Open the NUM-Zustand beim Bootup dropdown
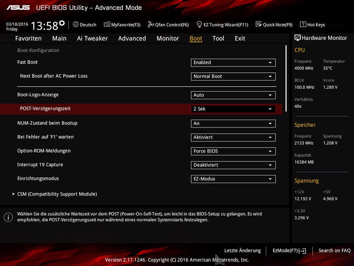The height and width of the screenshot is (266, 354). click(x=233, y=124)
